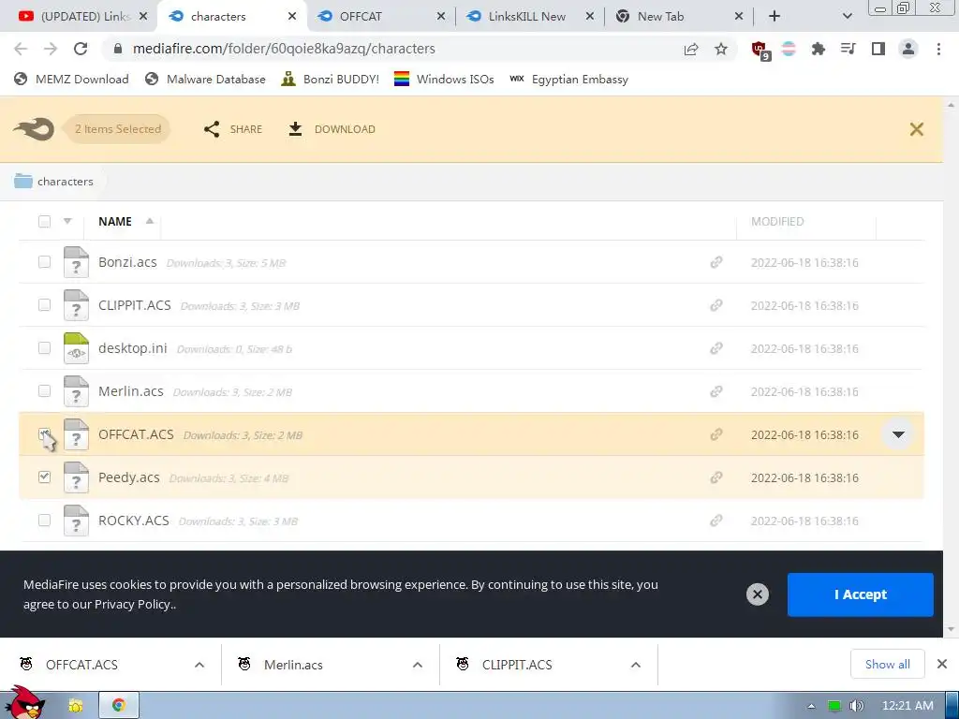Screen dimensions: 959x719
Task: Open the Peedy.acs file name
Action: point(129,477)
